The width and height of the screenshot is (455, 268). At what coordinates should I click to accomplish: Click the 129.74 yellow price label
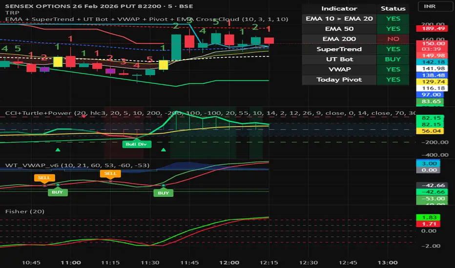(x=432, y=82)
